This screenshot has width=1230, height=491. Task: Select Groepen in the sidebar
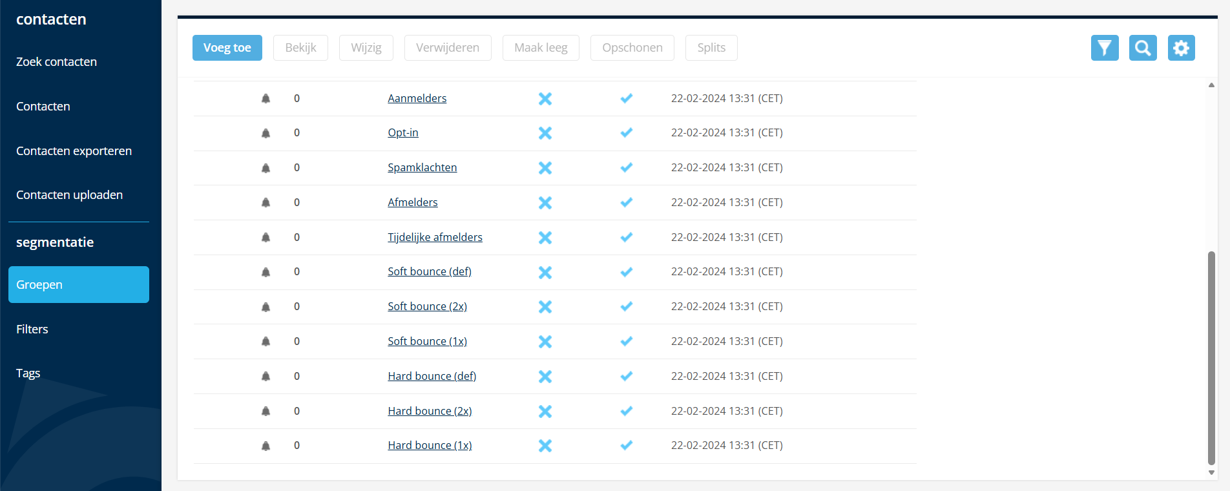pos(79,285)
